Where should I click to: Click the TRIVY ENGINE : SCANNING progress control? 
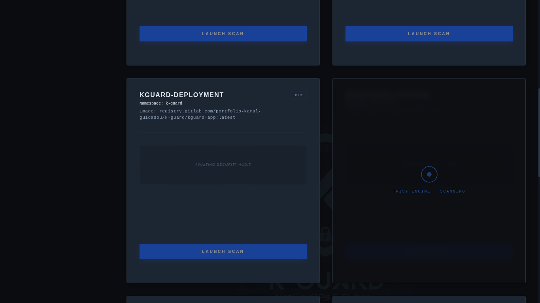[x=429, y=191]
